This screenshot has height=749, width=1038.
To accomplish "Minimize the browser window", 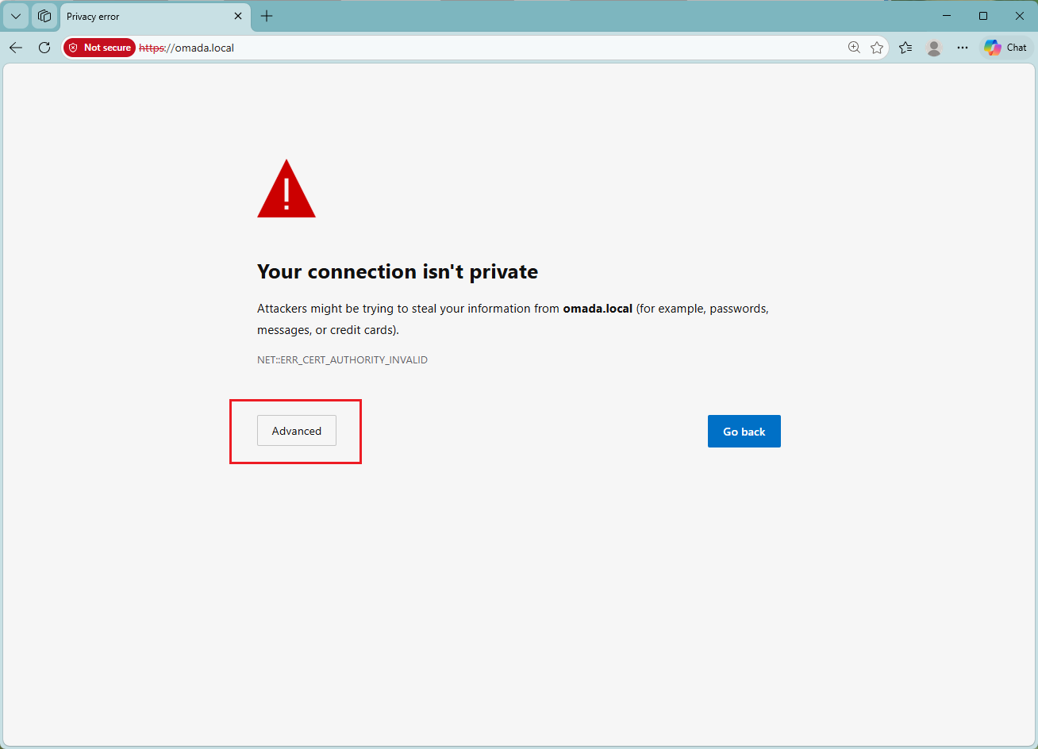I will coord(947,16).
